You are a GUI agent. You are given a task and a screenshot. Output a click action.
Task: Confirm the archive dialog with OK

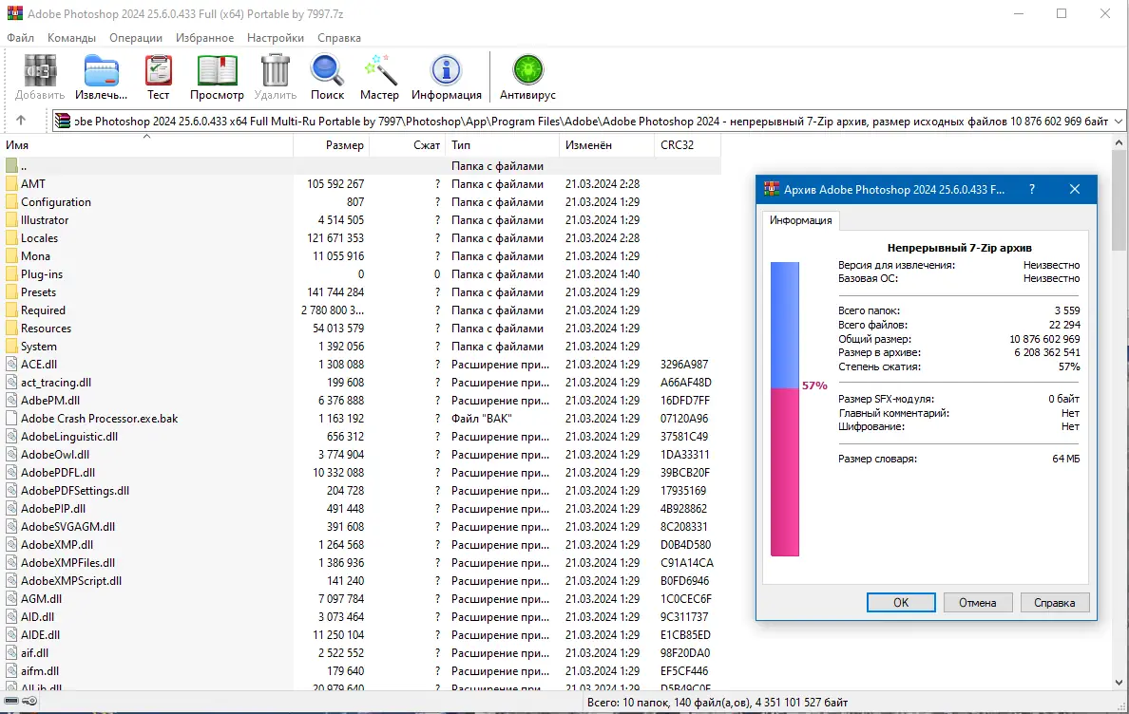(x=900, y=602)
